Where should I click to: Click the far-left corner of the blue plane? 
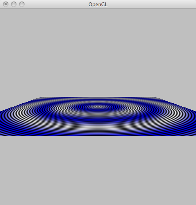tap(41, 97)
